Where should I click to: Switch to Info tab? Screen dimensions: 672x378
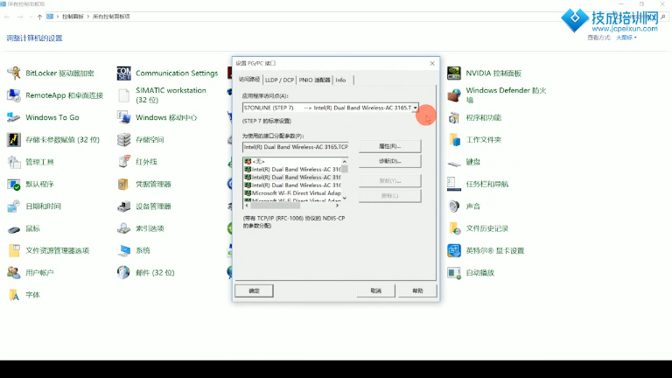click(x=340, y=80)
